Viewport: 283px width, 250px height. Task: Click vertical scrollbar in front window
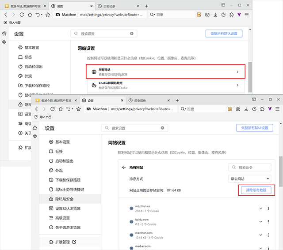(281, 172)
